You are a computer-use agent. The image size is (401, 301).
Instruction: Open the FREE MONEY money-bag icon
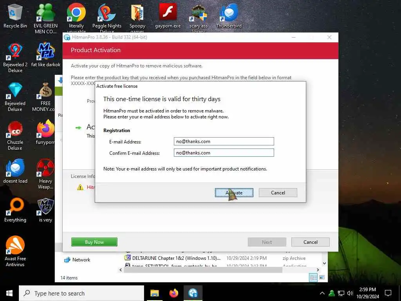click(x=45, y=97)
